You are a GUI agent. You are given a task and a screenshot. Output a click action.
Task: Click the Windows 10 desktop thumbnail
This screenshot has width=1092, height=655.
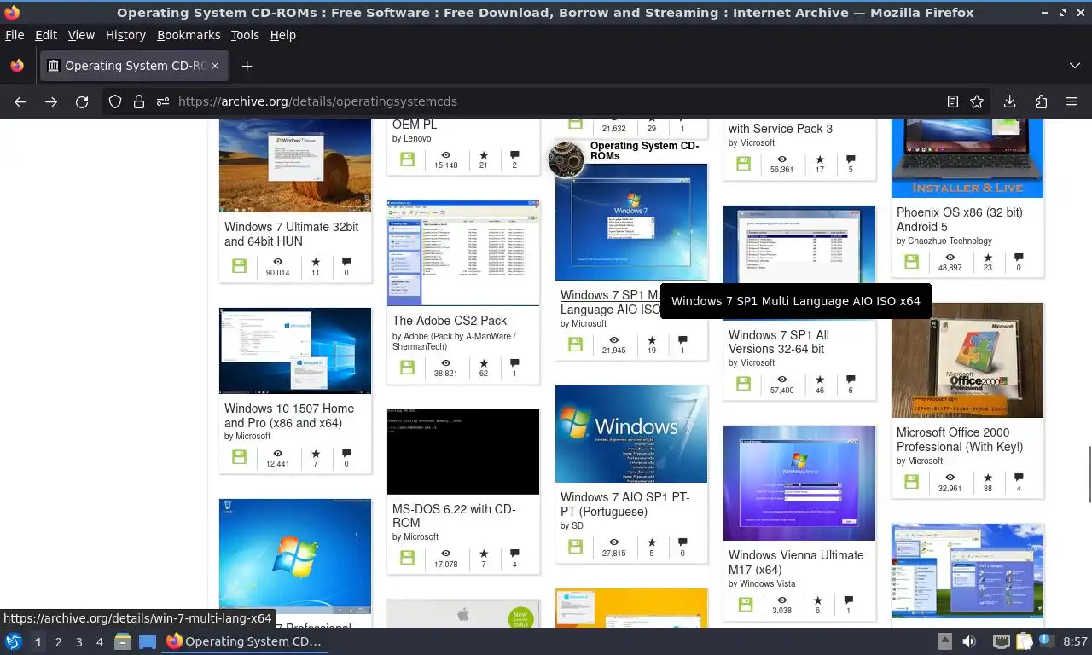[295, 351]
